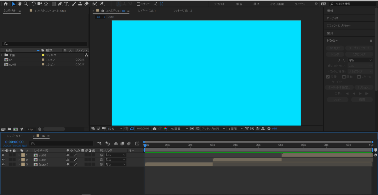Open the エフェクトコントロール cut03 tab
Viewport: 378px width, 195px height.
pos(50,11)
